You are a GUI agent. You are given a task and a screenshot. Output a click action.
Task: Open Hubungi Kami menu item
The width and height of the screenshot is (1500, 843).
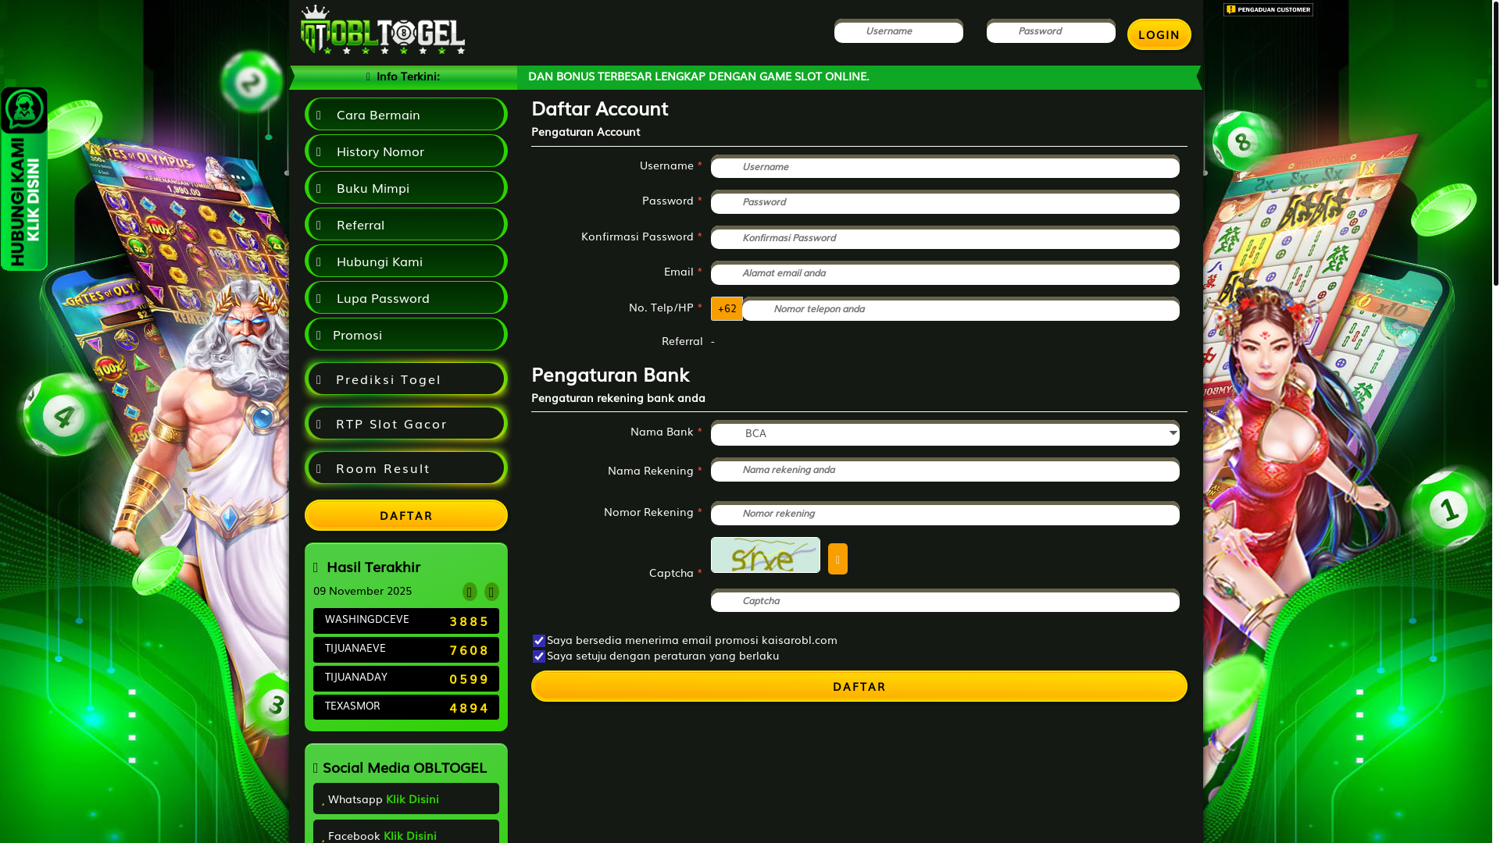tap(406, 261)
